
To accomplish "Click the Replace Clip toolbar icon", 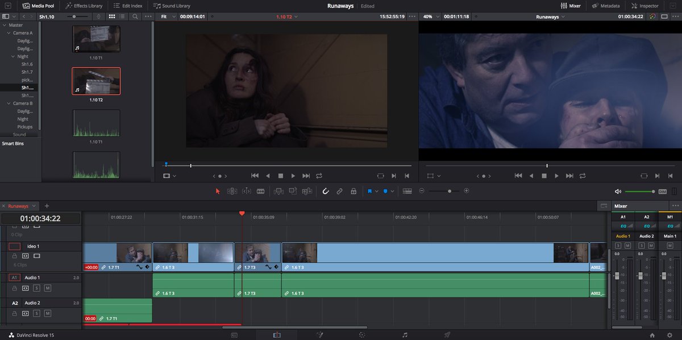I will click(x=307, y=192).
